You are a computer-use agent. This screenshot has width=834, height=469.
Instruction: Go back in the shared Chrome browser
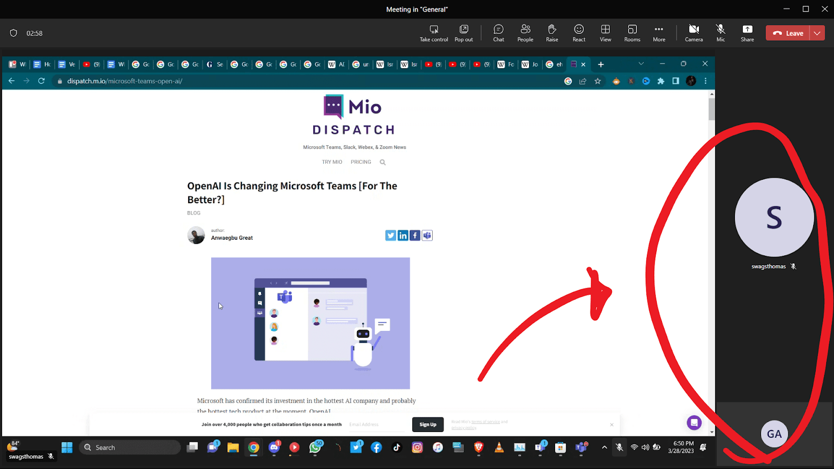11,81
